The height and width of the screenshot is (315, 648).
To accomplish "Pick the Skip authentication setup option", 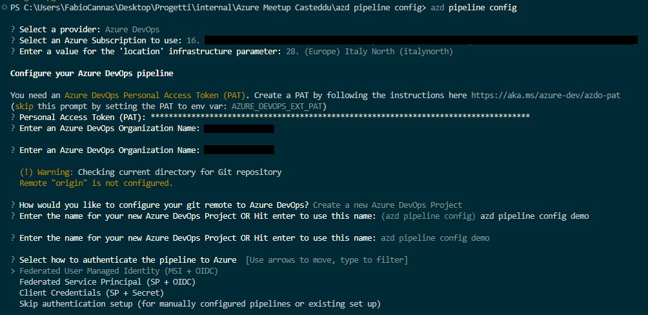I will point(199,304).
